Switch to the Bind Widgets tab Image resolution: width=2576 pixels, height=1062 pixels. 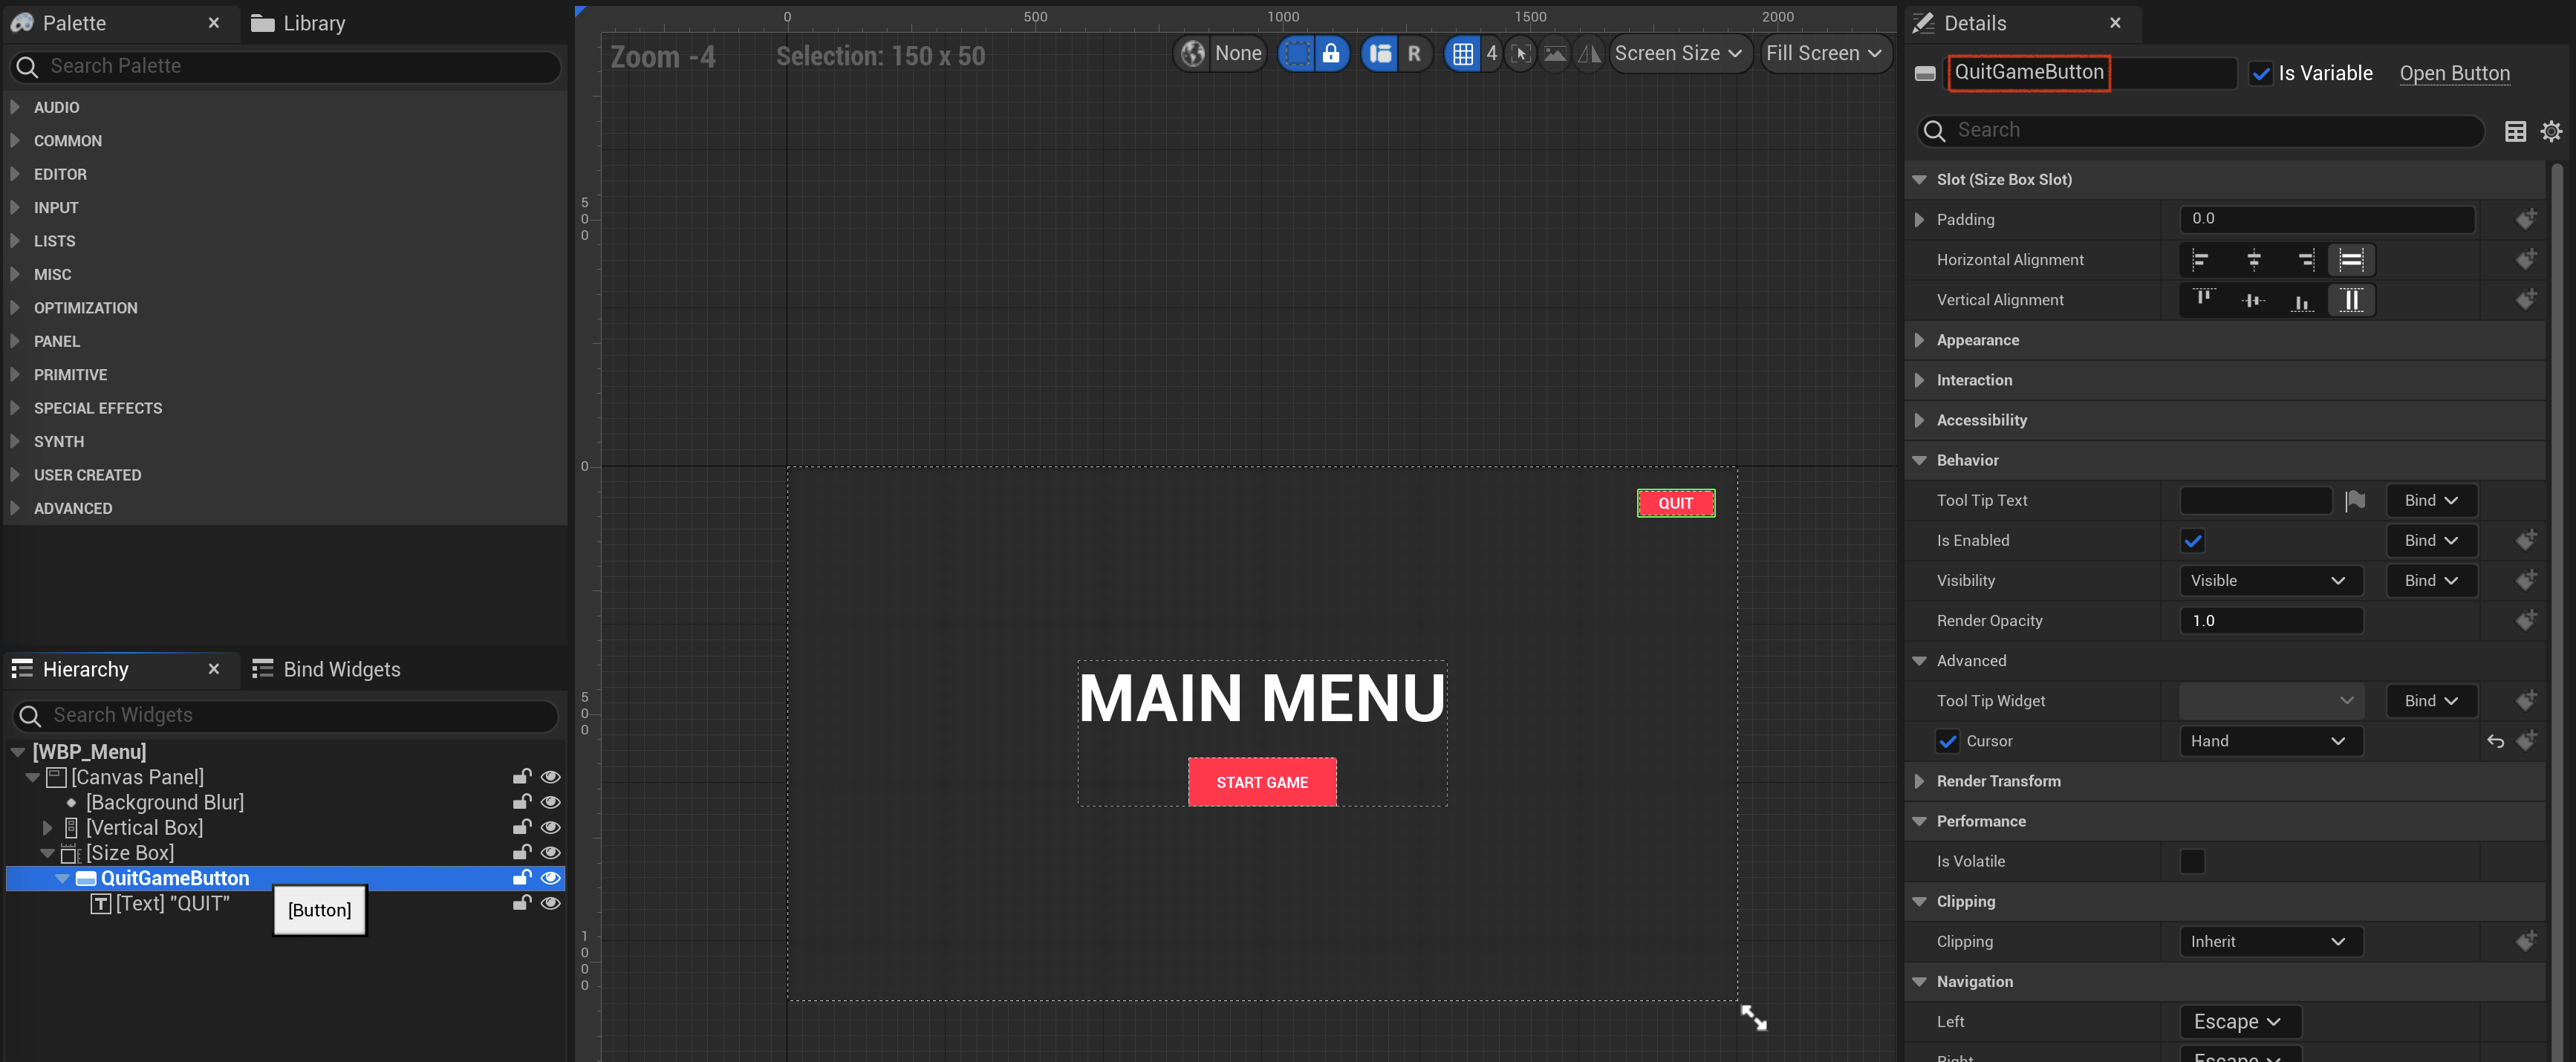(x=326, y=669)
